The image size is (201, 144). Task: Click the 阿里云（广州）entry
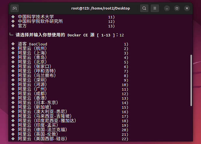coord(32,89)
